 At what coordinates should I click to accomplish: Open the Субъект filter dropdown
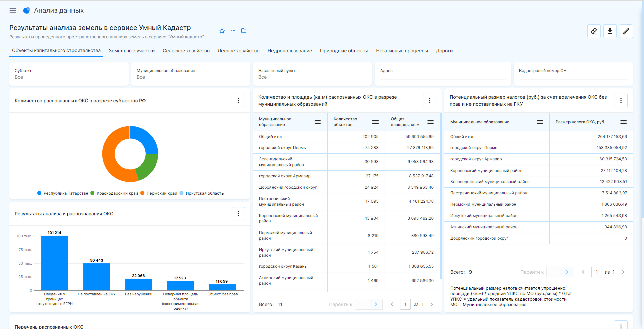tap(69, 74)
